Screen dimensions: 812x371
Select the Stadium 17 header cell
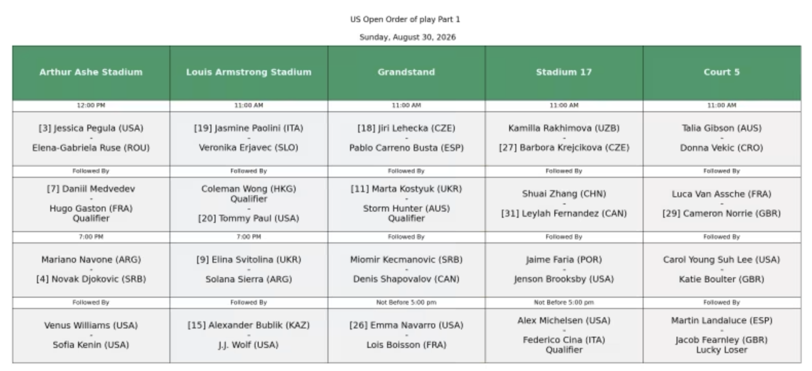tap(564, 73)
